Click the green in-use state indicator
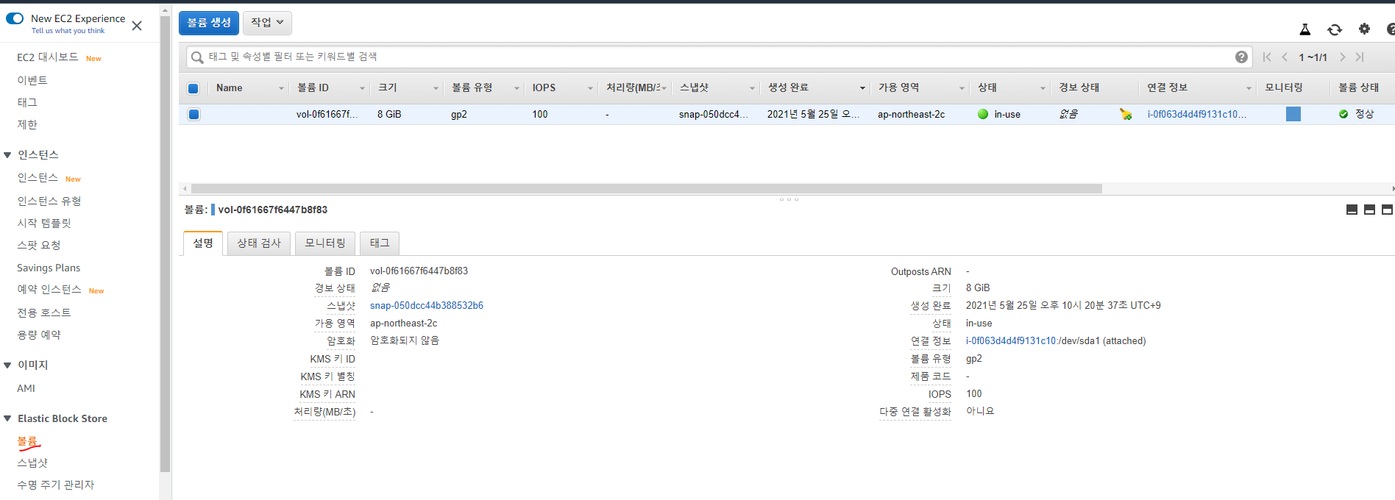Viewport: 1395px width, 500px height. point(983,114)
